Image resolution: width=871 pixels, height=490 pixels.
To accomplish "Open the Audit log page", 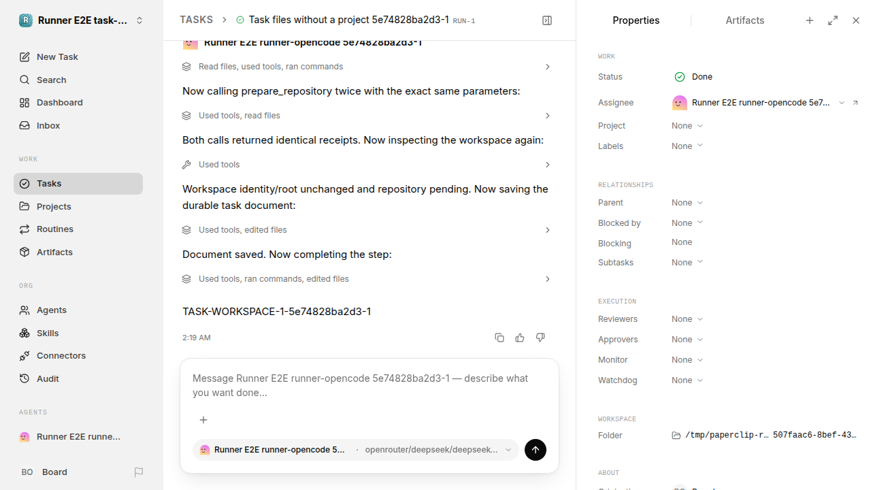I will pyautogui.click(x=78, y=378).
